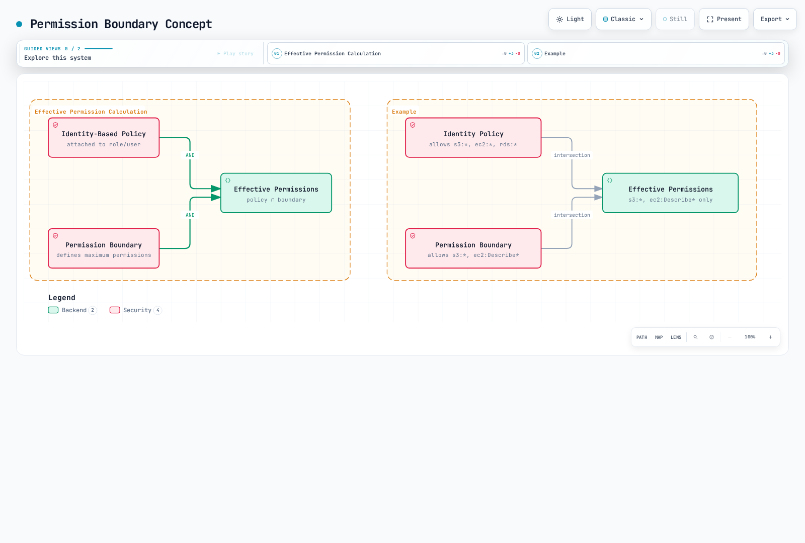The width and height of the screenshot is (805, 543).
Task: Select the Identity-Based Policy node
Action: tap(104, 138)
